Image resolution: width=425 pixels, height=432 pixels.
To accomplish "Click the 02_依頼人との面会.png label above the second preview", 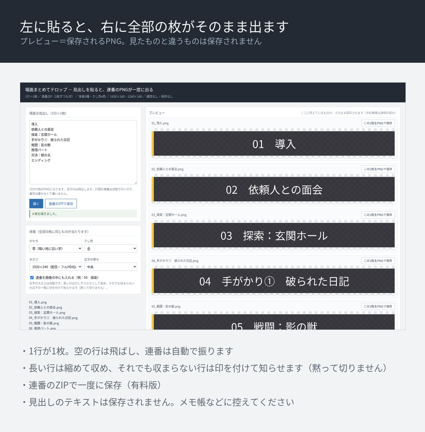I will [167, 169].
